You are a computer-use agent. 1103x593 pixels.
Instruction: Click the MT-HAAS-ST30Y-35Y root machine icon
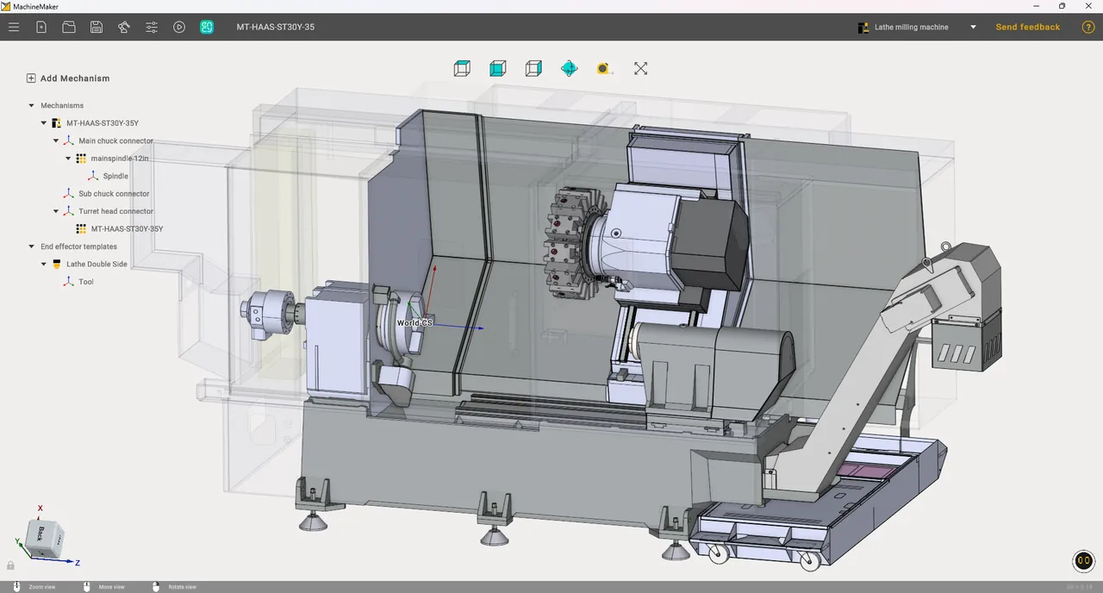56,123
